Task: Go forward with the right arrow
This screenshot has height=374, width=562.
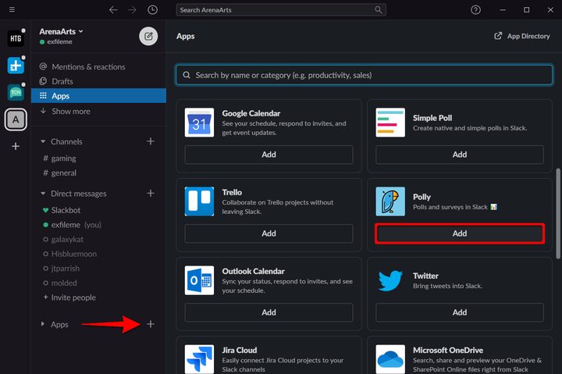Action: click(132, 10)
